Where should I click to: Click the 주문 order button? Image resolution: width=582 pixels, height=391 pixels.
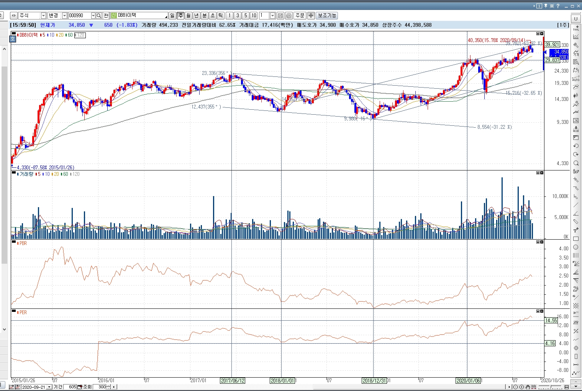[x=300, y=16]
